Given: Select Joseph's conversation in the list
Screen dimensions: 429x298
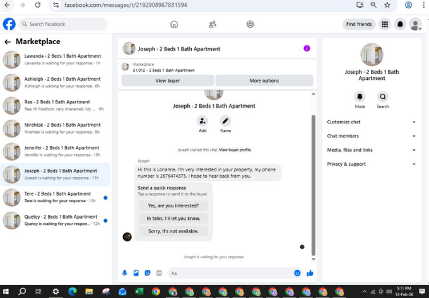Looking at the screenshot, I should tap(55, 175).
